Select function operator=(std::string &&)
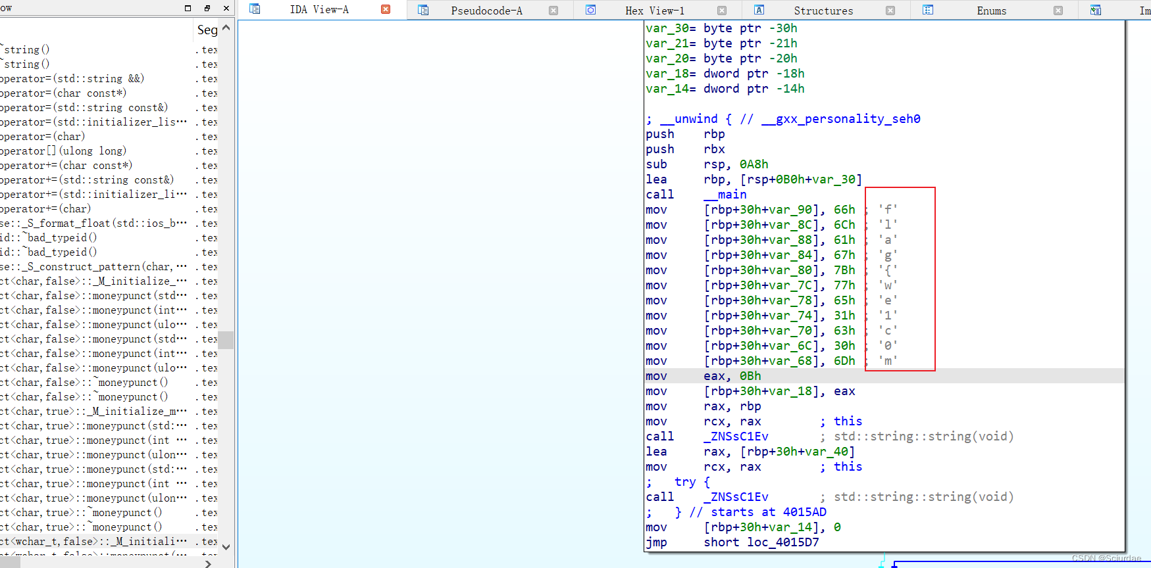The height and width of the screenshot is (568, 1151). click(109, 78)
